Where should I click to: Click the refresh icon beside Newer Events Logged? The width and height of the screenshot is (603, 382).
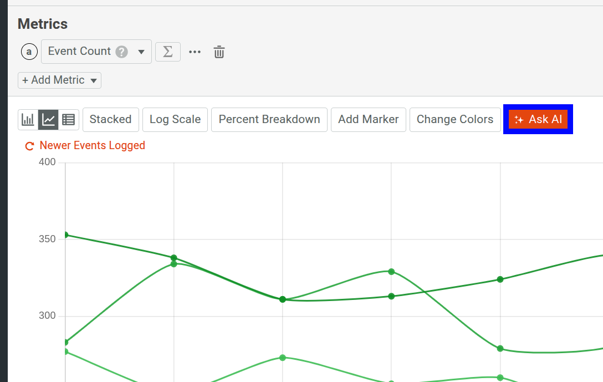pyautogui.click(x=30, y=146)
